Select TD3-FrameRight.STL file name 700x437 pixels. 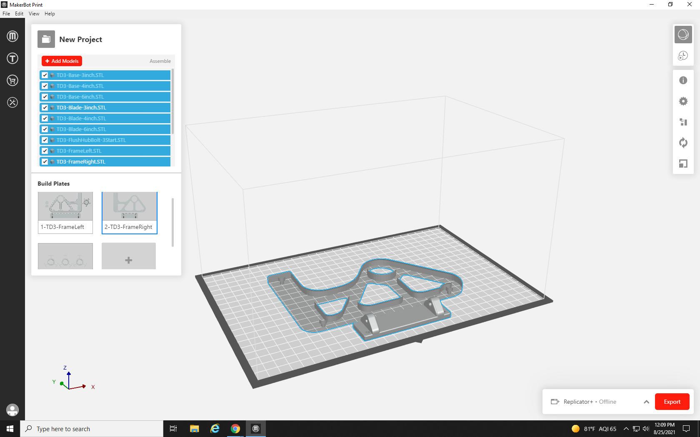tap(81, 162)
